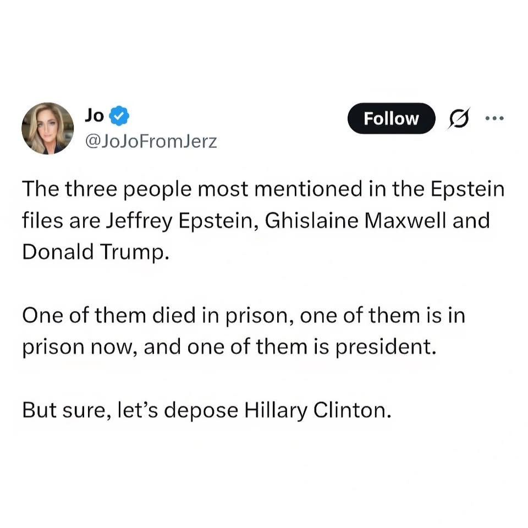Click the words "Donald Trump." in the tweet
528x528 pixels.
coord(94,252)
